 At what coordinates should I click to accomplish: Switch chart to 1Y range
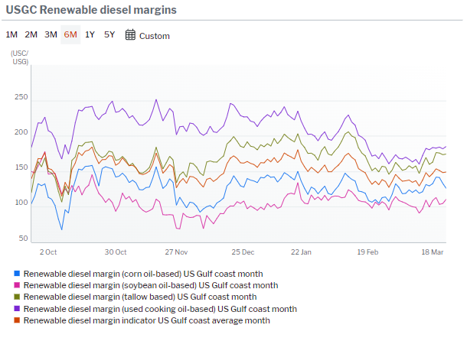90,35
